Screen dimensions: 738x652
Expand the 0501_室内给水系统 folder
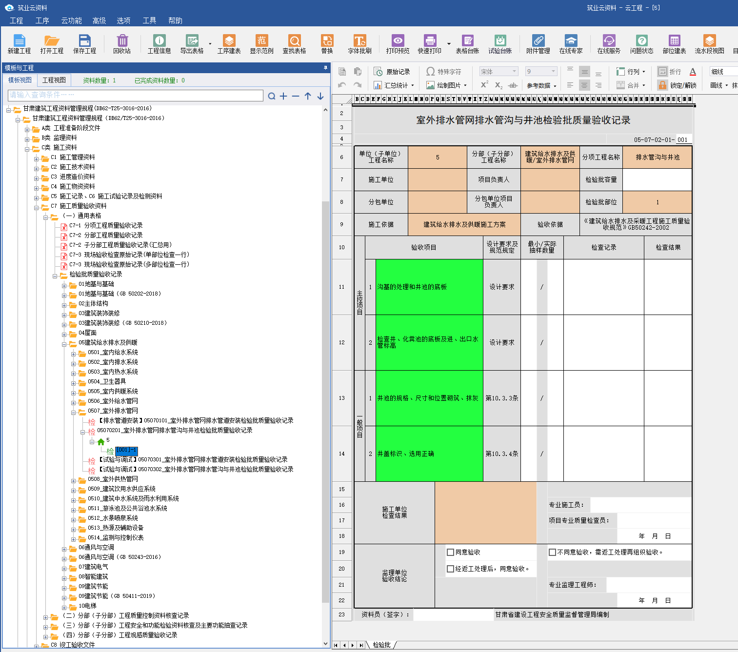[x=74, y=354]
